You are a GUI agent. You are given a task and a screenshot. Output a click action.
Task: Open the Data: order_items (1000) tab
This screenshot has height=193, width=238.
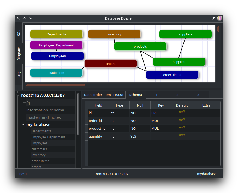click(x=104, y=95)
